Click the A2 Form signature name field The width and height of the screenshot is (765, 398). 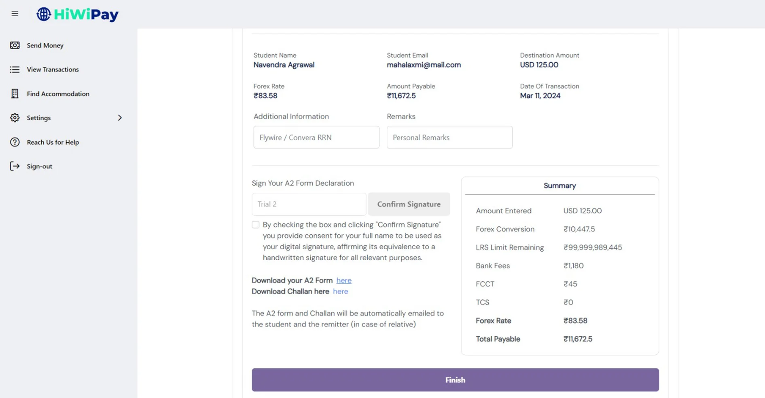pyautogui.click(x=309, y=204)
